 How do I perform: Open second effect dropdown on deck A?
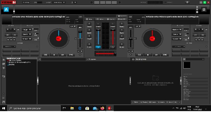pyautogui.click(x=26, y=34)
